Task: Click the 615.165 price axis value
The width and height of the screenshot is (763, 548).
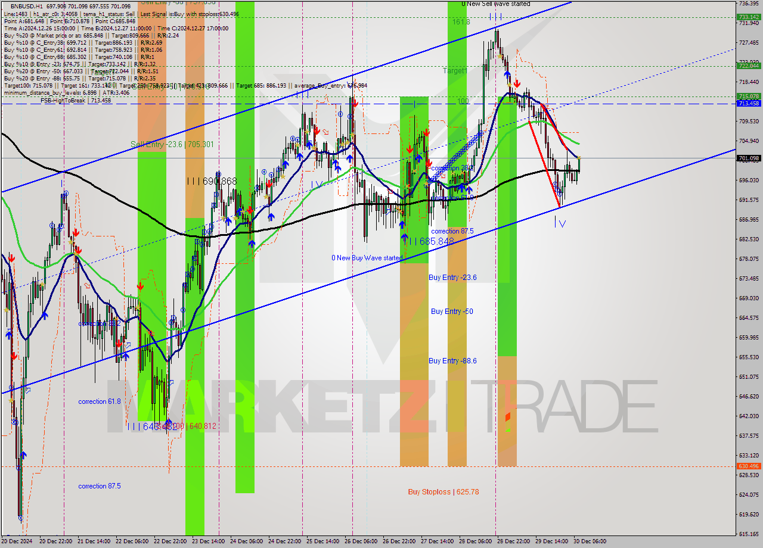Action: click(x=749, y=534)
